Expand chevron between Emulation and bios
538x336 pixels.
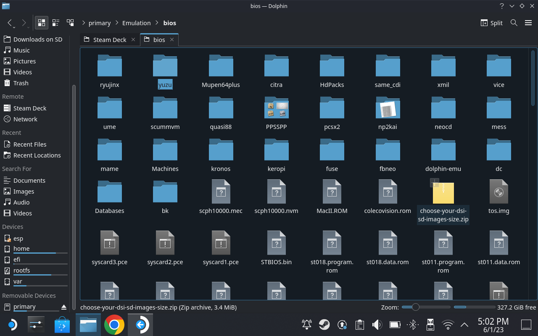click(157, 23)
